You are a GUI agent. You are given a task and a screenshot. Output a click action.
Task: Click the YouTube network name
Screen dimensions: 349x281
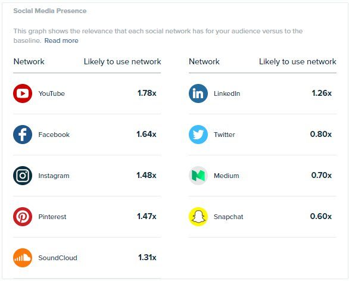point(52,93)
